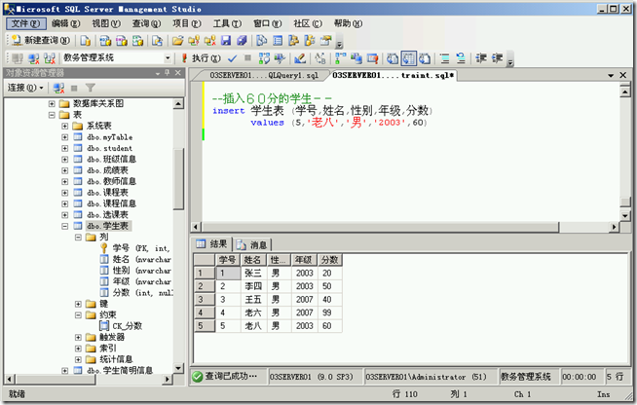Save the query with the floppy disk icon
Viewport: 637px width, 405px height.
click(226, 40)
